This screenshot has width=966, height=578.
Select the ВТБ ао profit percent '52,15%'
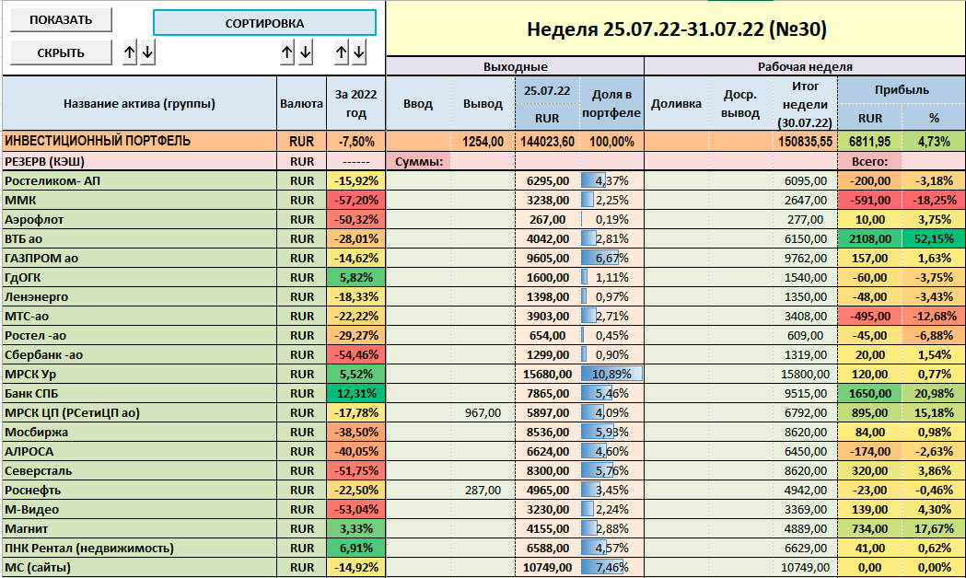934,238
